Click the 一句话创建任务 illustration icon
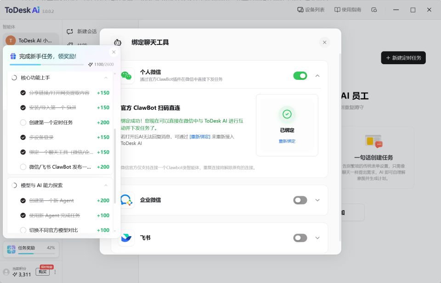Screen dimensions: 441x283 [373, 141]
